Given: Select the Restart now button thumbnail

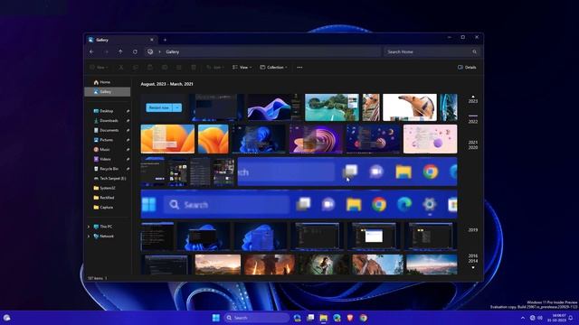Looking at the screenshot, I should tap(165, 107).
